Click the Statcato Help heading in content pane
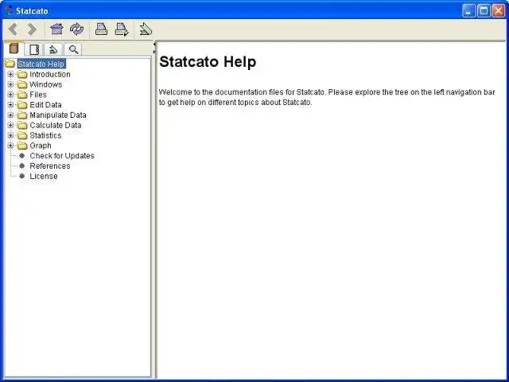This screenshot has height=382, width=509. [x=208, y=62]
